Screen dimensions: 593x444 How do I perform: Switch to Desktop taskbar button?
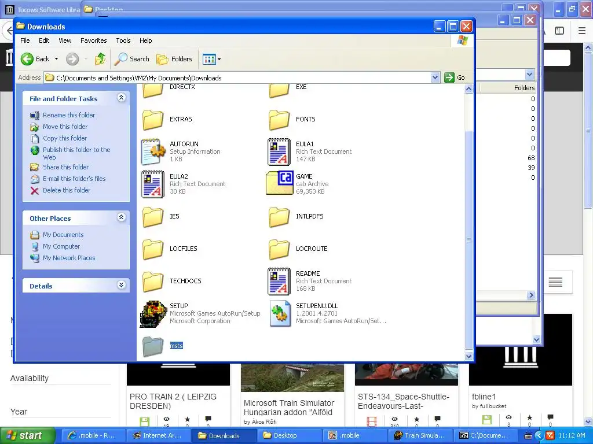[289, 436]
